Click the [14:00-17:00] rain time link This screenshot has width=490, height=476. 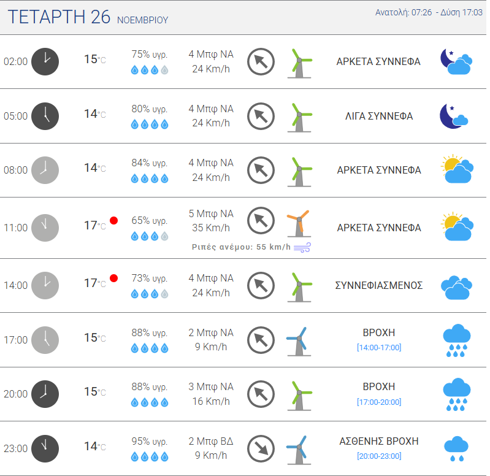379,348
